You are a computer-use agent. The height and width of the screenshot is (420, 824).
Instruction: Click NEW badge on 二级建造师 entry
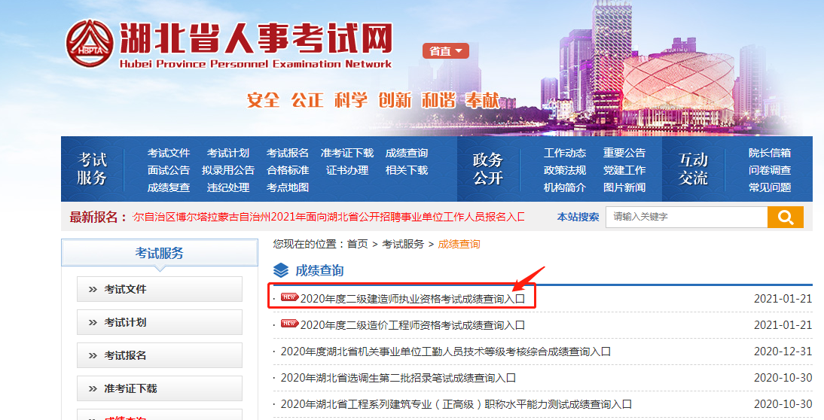(x=289, y=297)
